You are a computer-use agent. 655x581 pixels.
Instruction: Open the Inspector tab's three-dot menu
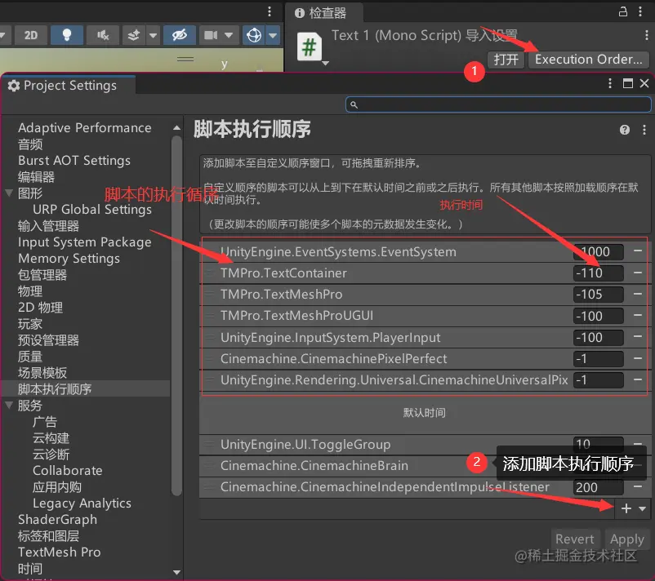640,11
